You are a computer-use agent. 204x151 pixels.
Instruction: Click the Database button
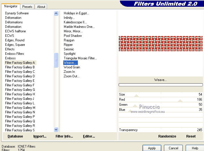[15, 136]
